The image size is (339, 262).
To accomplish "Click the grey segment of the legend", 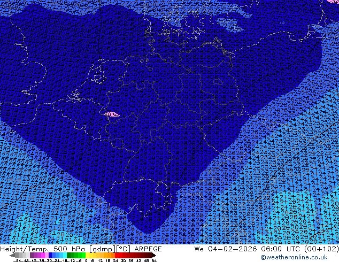I will click(x=17, y=256).
